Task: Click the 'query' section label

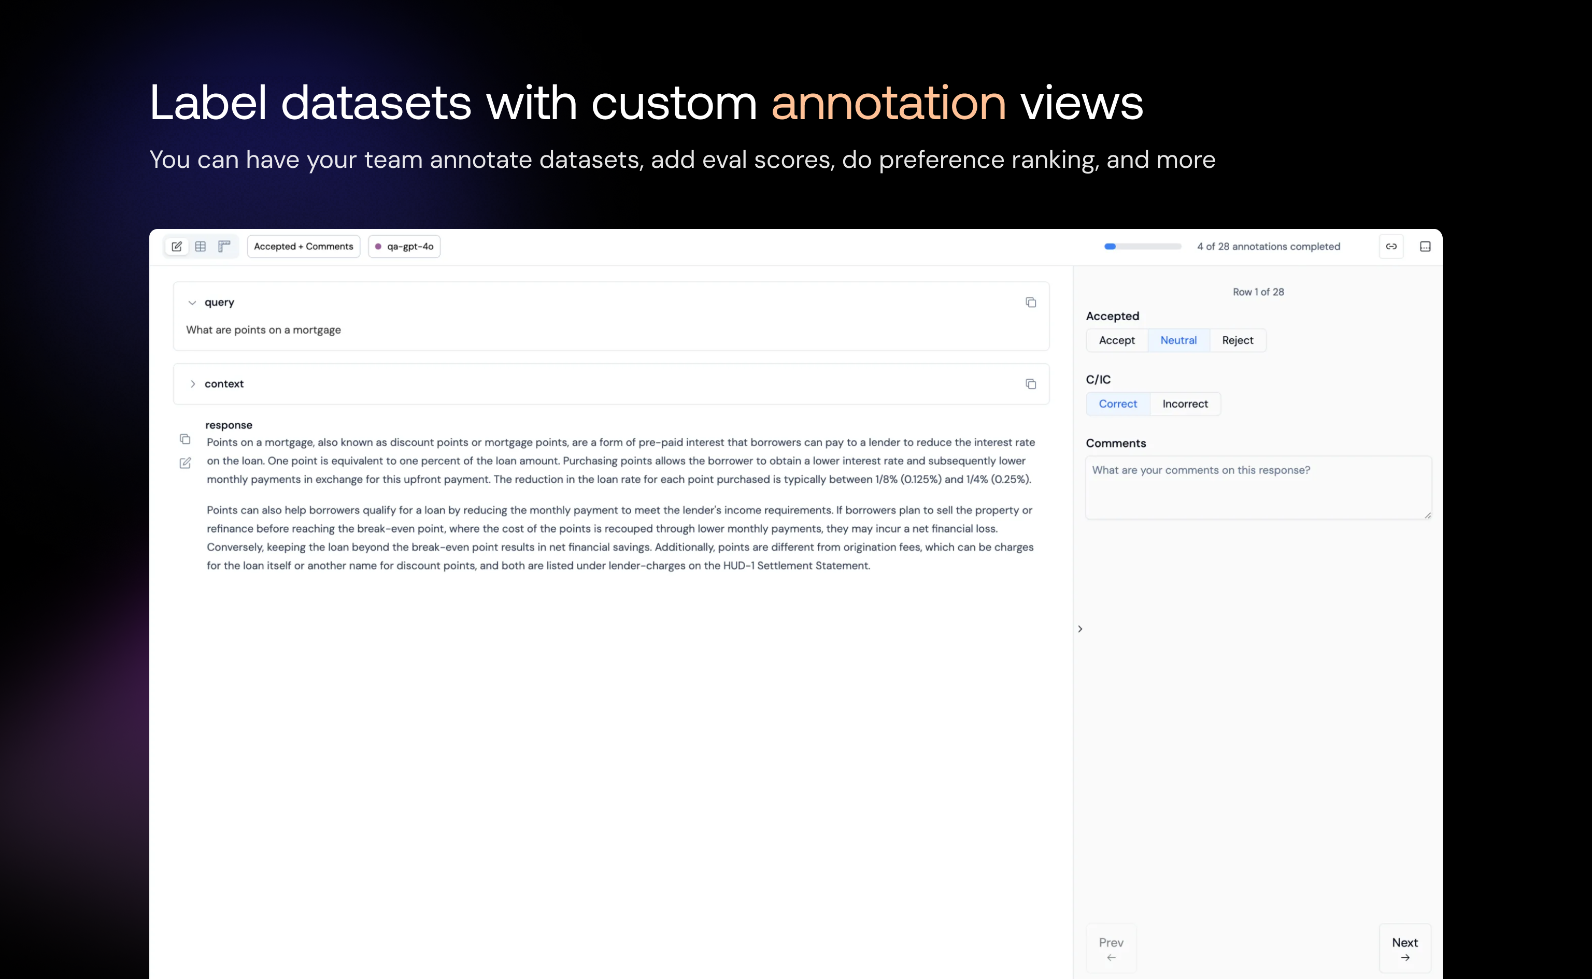Action: coord(220,303)
